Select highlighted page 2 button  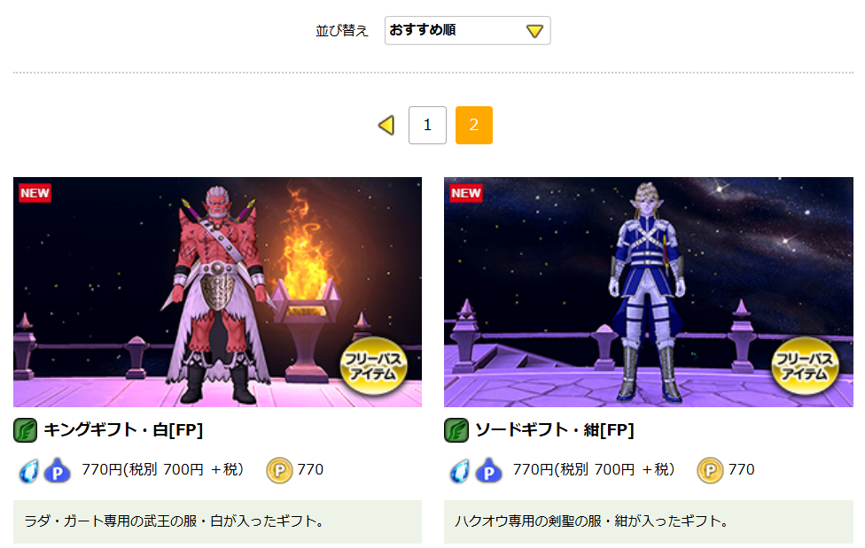tap(474, 125)
